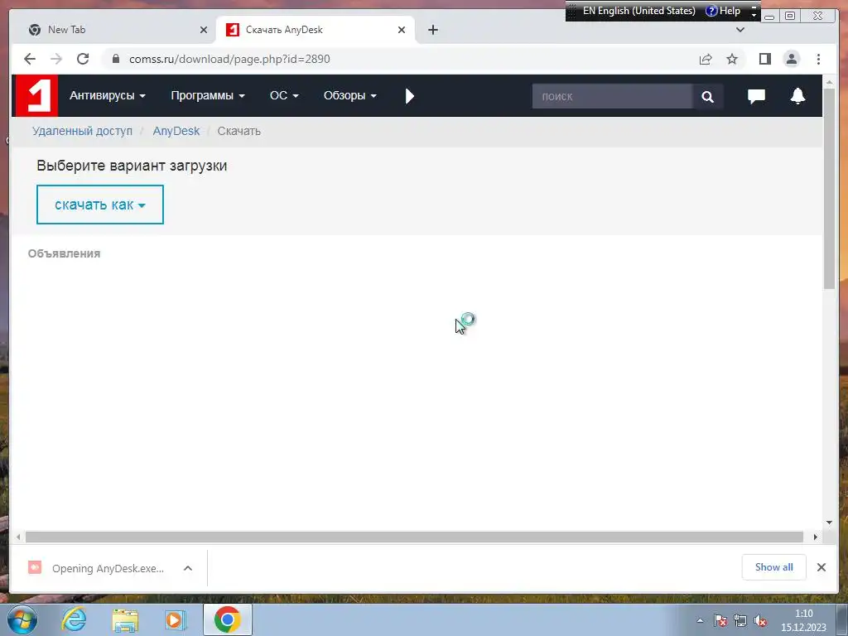Click the scroll right arrow
848x636 pixels.
816,537
